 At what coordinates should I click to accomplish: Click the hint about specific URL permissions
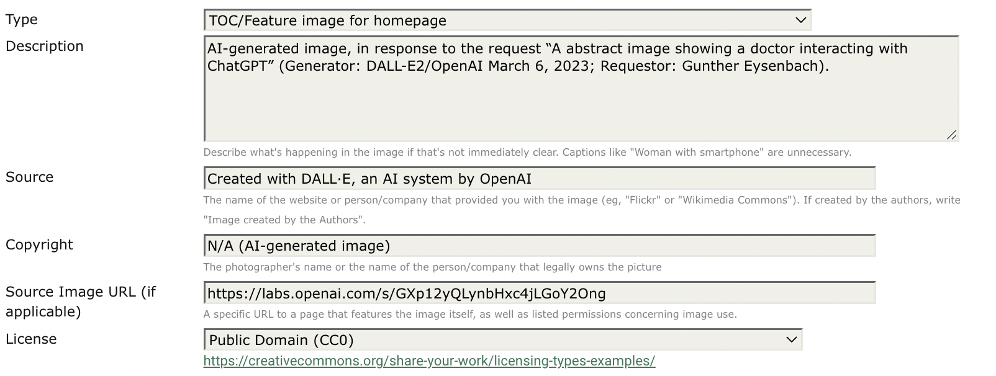pyautogui.click(x=470, y=315)
